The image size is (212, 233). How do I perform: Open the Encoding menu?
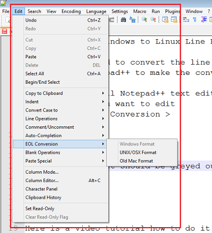(71, 11)
